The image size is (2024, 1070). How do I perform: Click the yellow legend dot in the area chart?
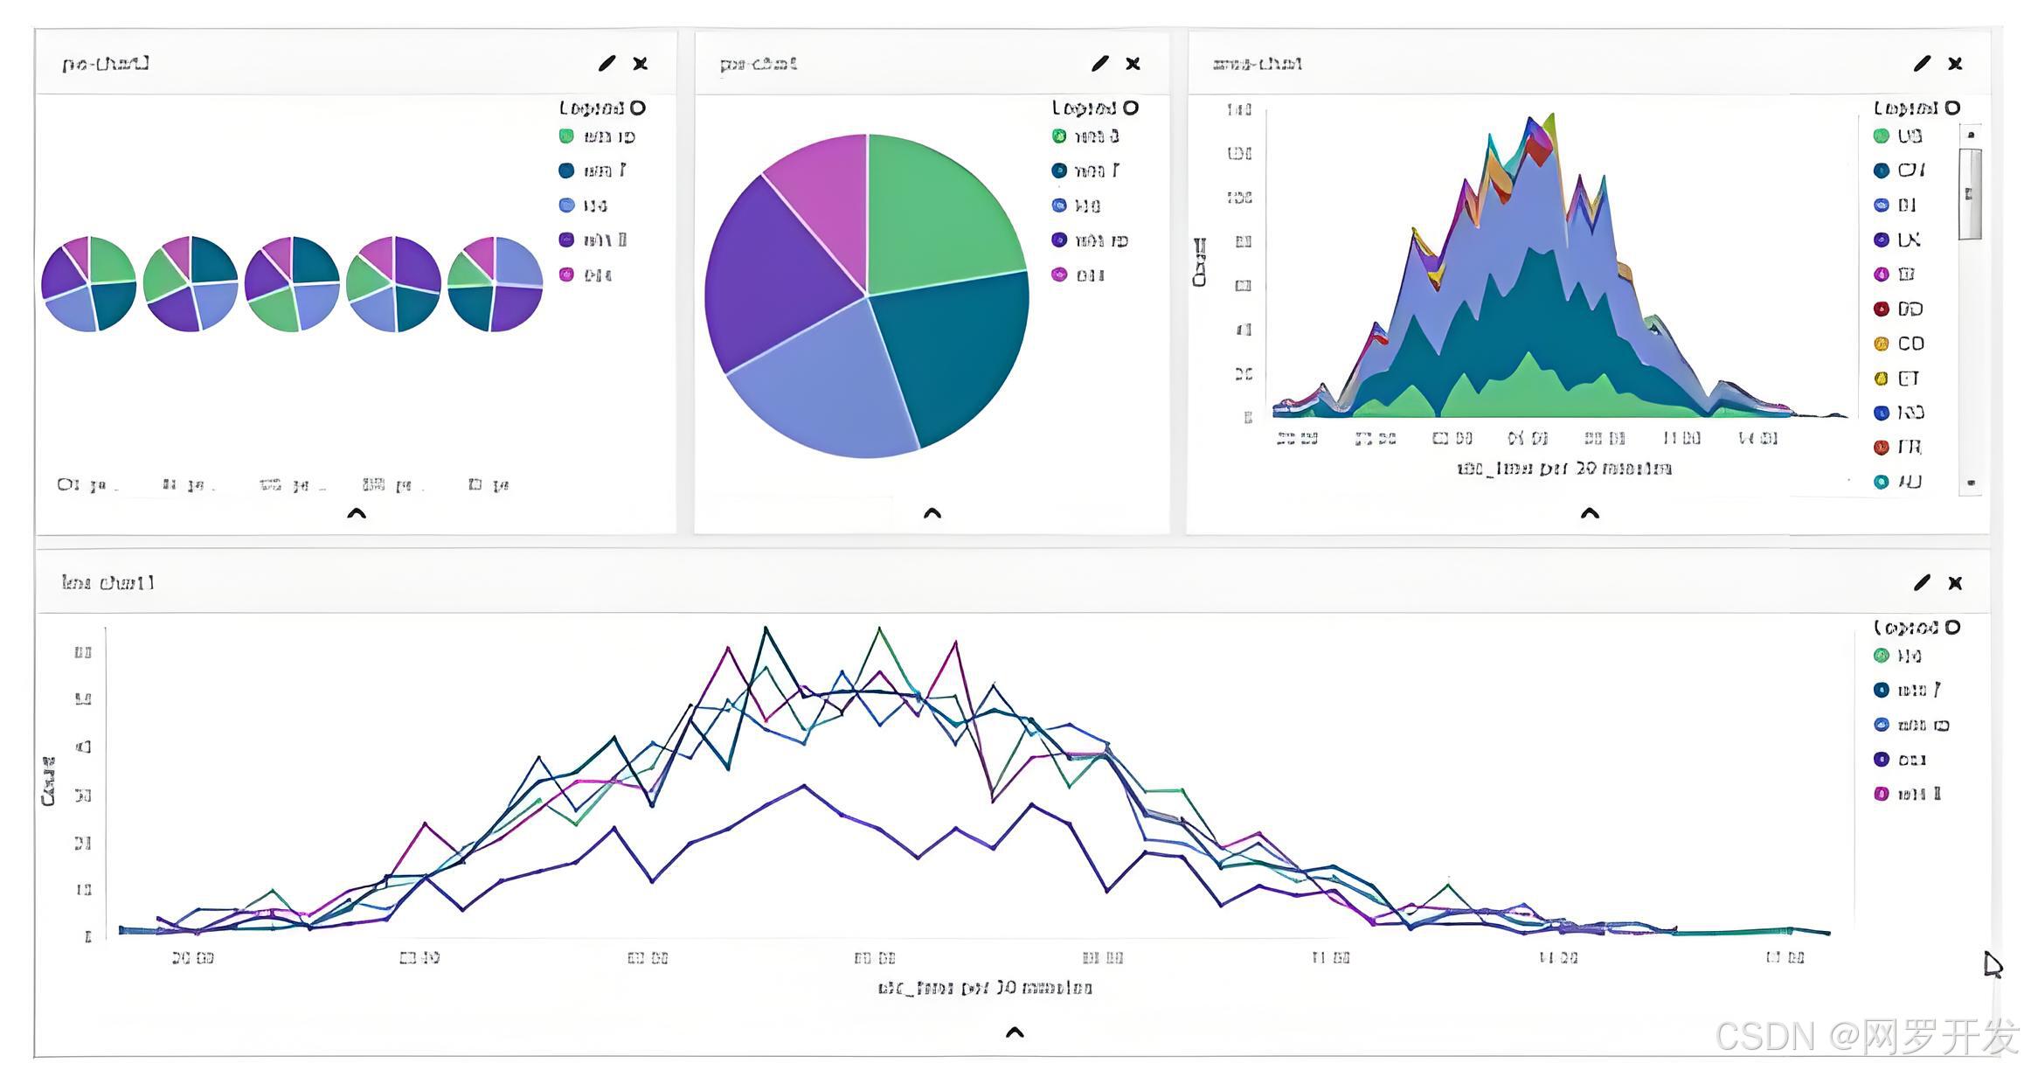[1882, 379]
